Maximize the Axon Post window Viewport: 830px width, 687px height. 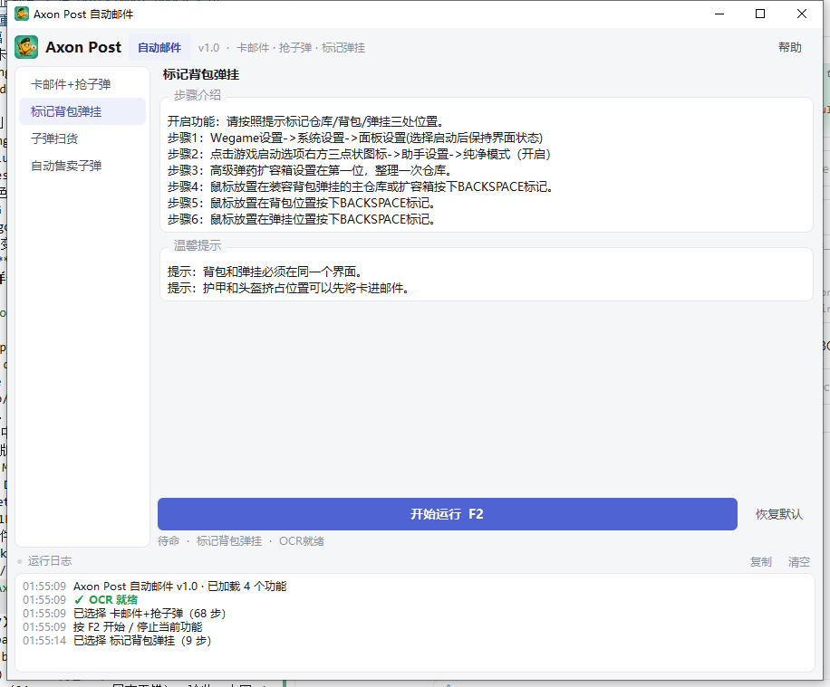tap(760, 14)
